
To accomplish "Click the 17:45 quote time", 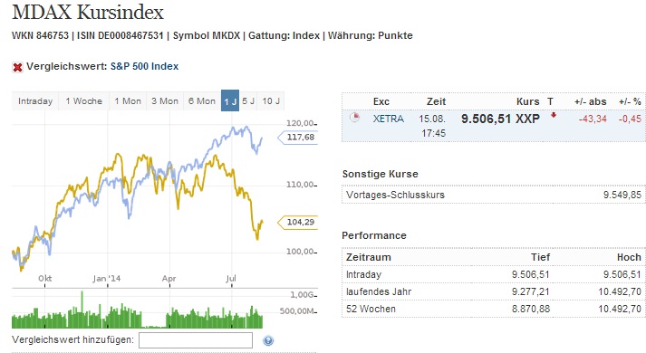I will click(433, 133).
